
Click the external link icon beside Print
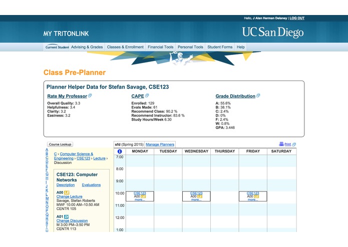tap(294, 144)
